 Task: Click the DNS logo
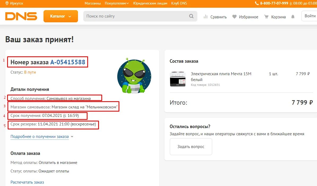(x=21, y=16)
